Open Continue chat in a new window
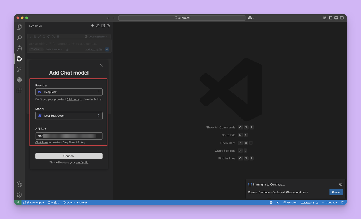361x219 pixels. coord(103,25)
